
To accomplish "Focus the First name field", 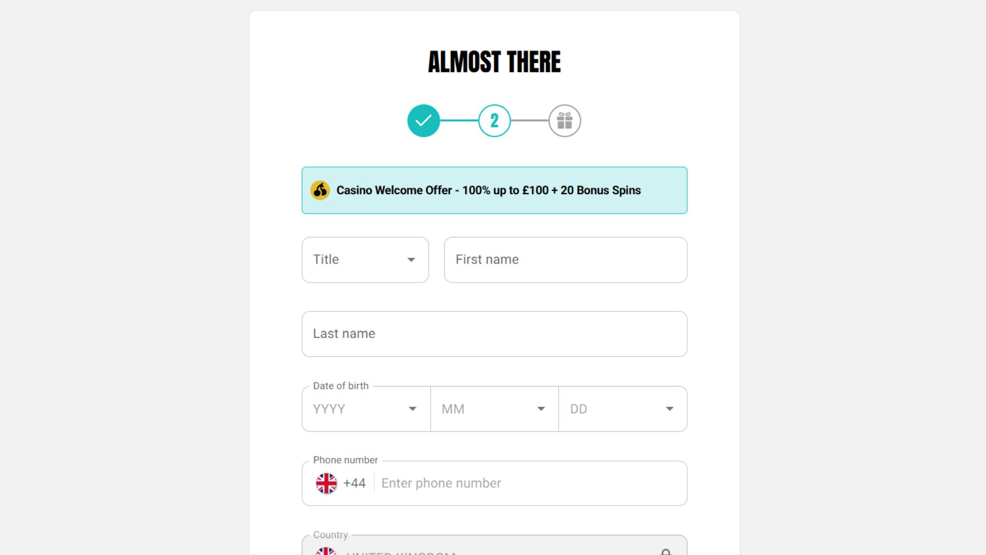I will pyautogui.click(x=565, y=260).
